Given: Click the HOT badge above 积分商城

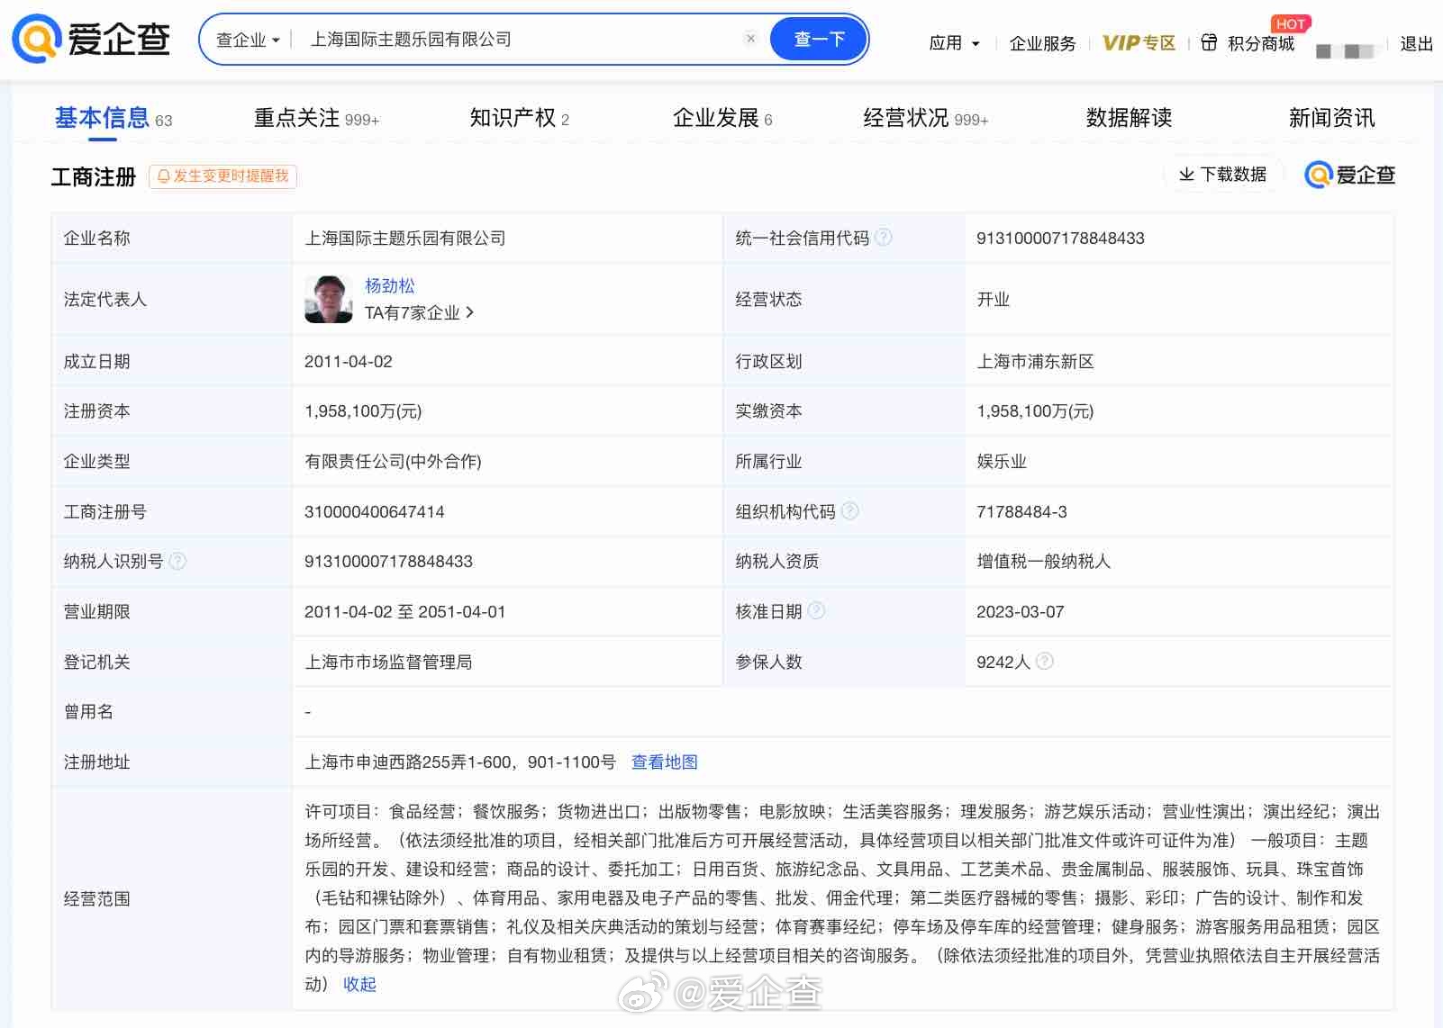Looking at the screenshot, I should pos(1290,23).
